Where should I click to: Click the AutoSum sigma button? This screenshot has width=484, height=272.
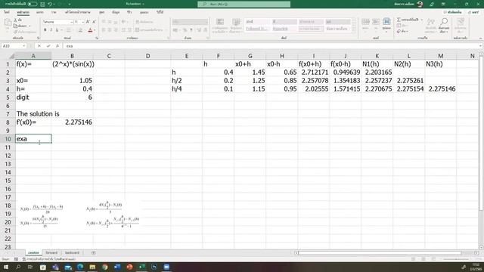click(408, 20)
